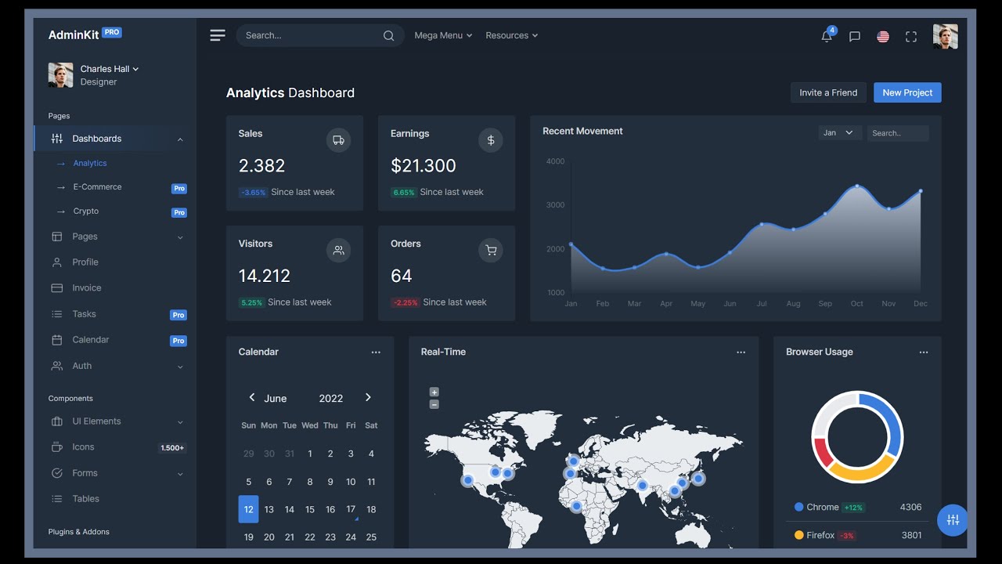This screenshot has width=1002, height=564.
Task: Go to next month in calendar
Action: 368,397
